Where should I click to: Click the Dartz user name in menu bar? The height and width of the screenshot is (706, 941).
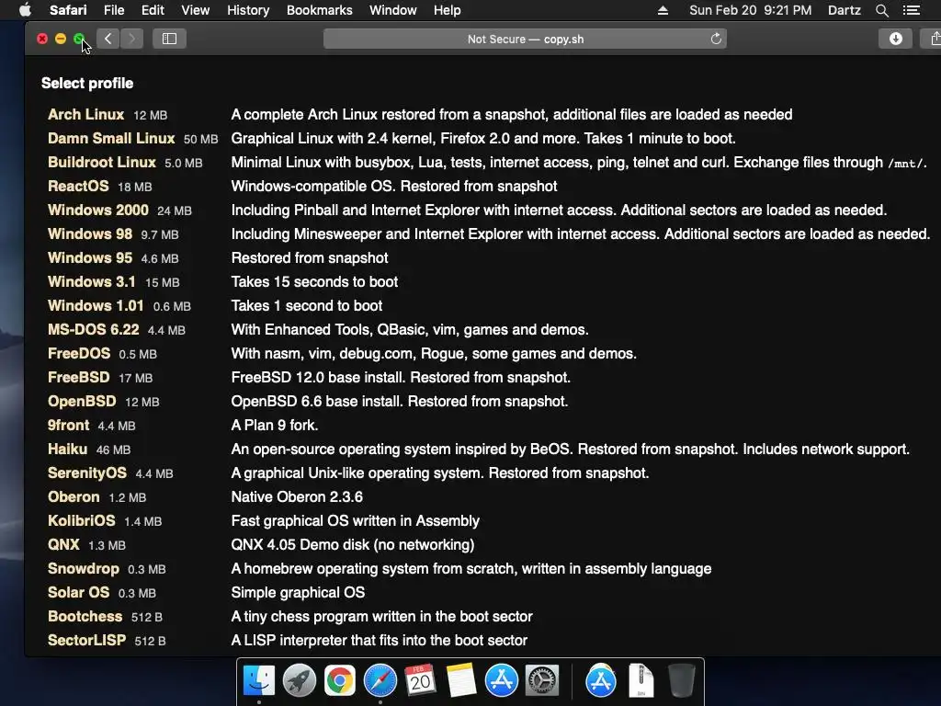pos(844,10)
